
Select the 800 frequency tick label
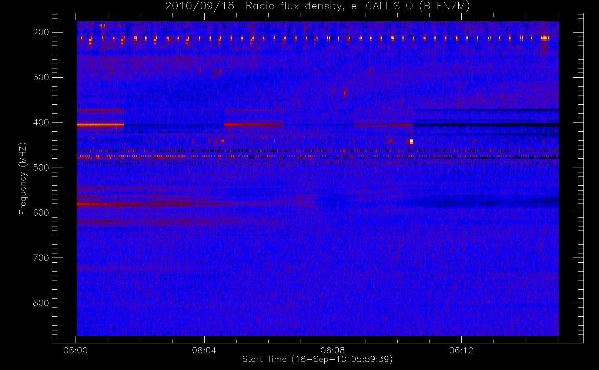41,303
